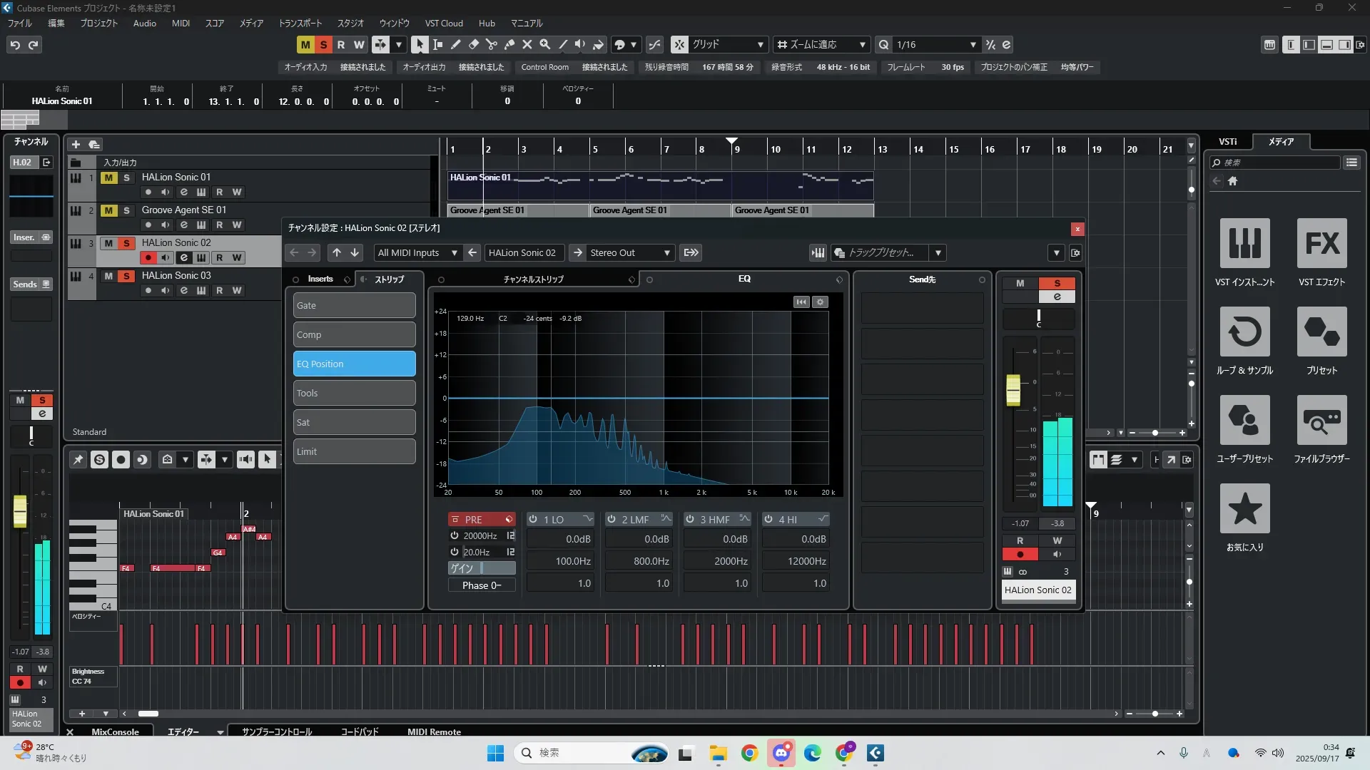This screenshot has width=1370, height=770.
Task: Click the channel settings volume fader handle
Action: pos(1013,390)
